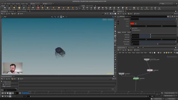This screenshot has width=178, height=100.
Task: Select the Edge Flip shelf tool
Action: click(x=63, y=8)
